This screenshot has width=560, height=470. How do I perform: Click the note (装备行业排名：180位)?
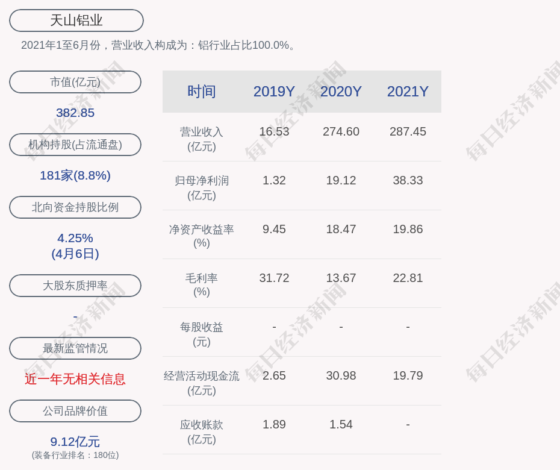point(75,455)
